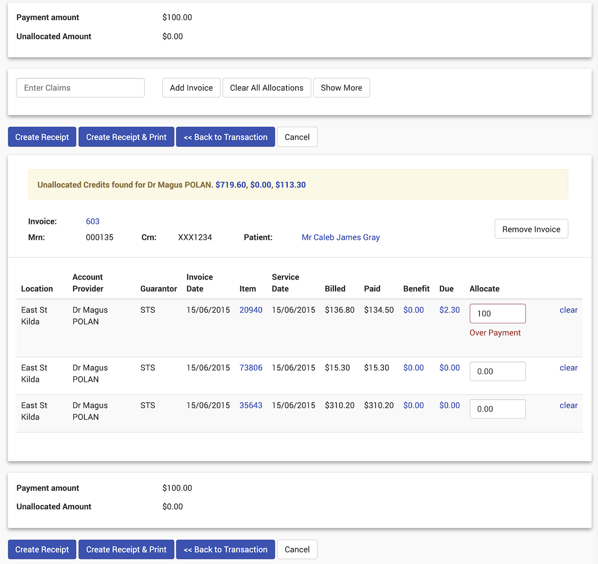The image size is (598, 564).
Task: Go back using top Back to Transaction
Action: point(225,137)
